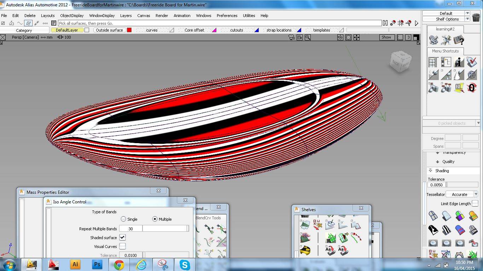Click the help book shelf icon

[x=459, y=40]
